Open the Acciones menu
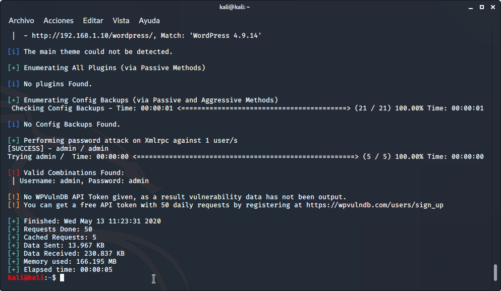501x291 pixels. pos(59,21)
